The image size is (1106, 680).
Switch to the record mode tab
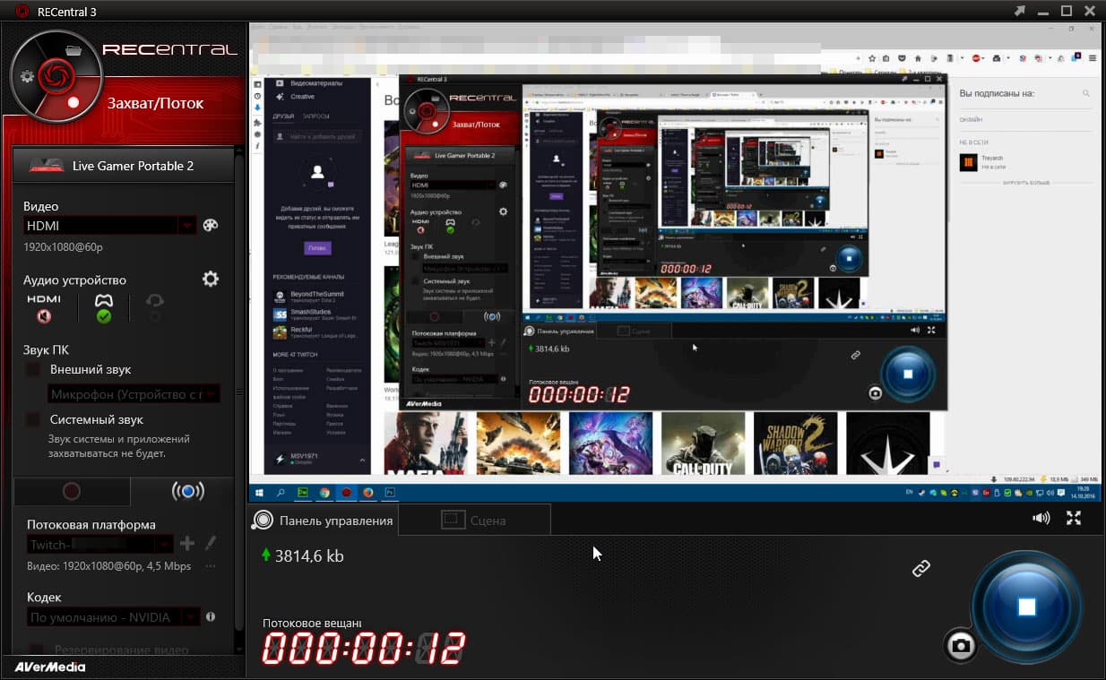point(72,491)
